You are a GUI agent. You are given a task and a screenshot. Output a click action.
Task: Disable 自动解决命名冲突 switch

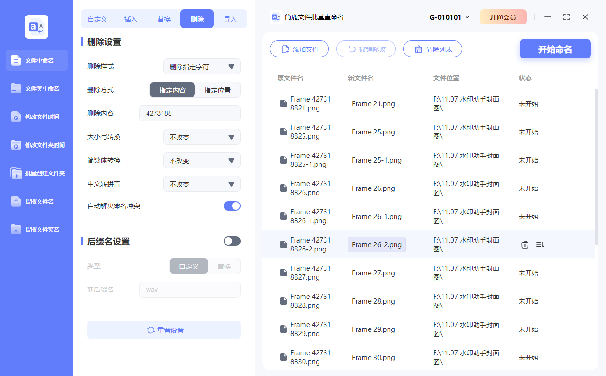click(x=232, y=206)
